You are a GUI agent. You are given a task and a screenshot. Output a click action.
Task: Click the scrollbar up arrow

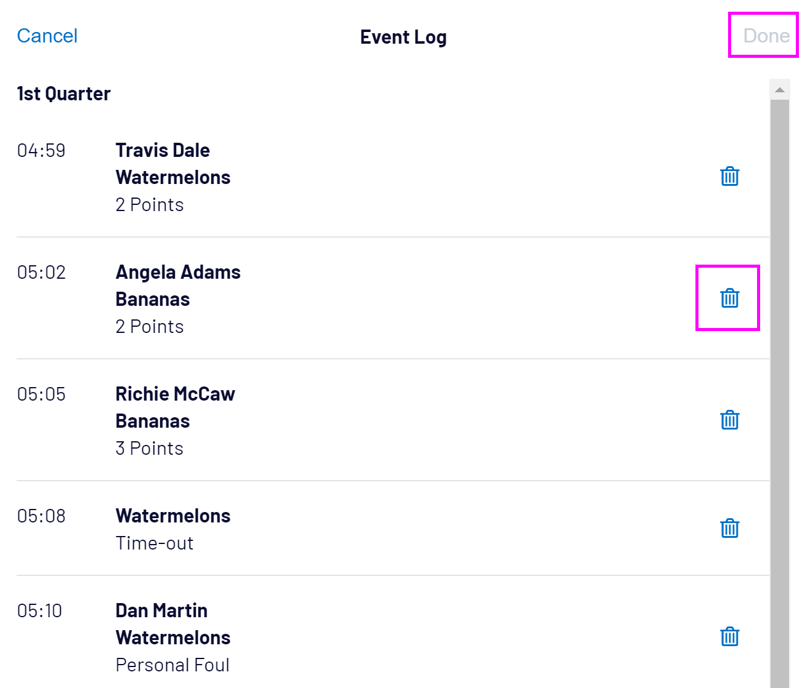pyautogui.click(x=780, y=90)
